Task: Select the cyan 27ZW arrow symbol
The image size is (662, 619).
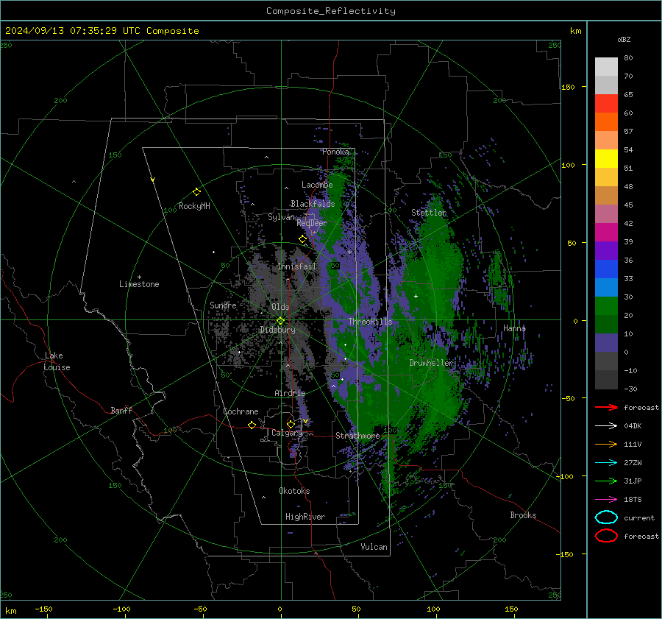Action: (606, 462)
